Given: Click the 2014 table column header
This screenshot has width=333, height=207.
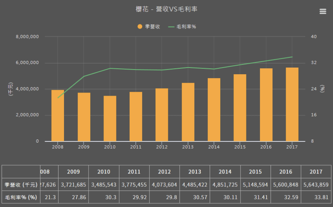Looking at the screenshot, I should (x=225, y=172).
